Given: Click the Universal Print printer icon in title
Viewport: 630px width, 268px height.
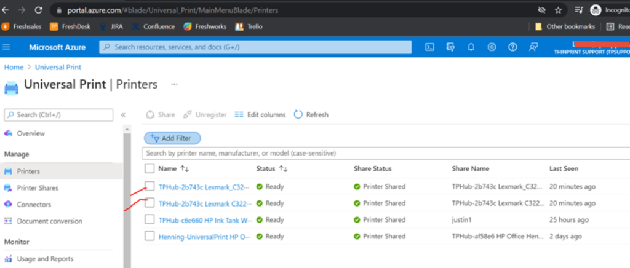Looking at the screenshot, I should click(11, 87).
